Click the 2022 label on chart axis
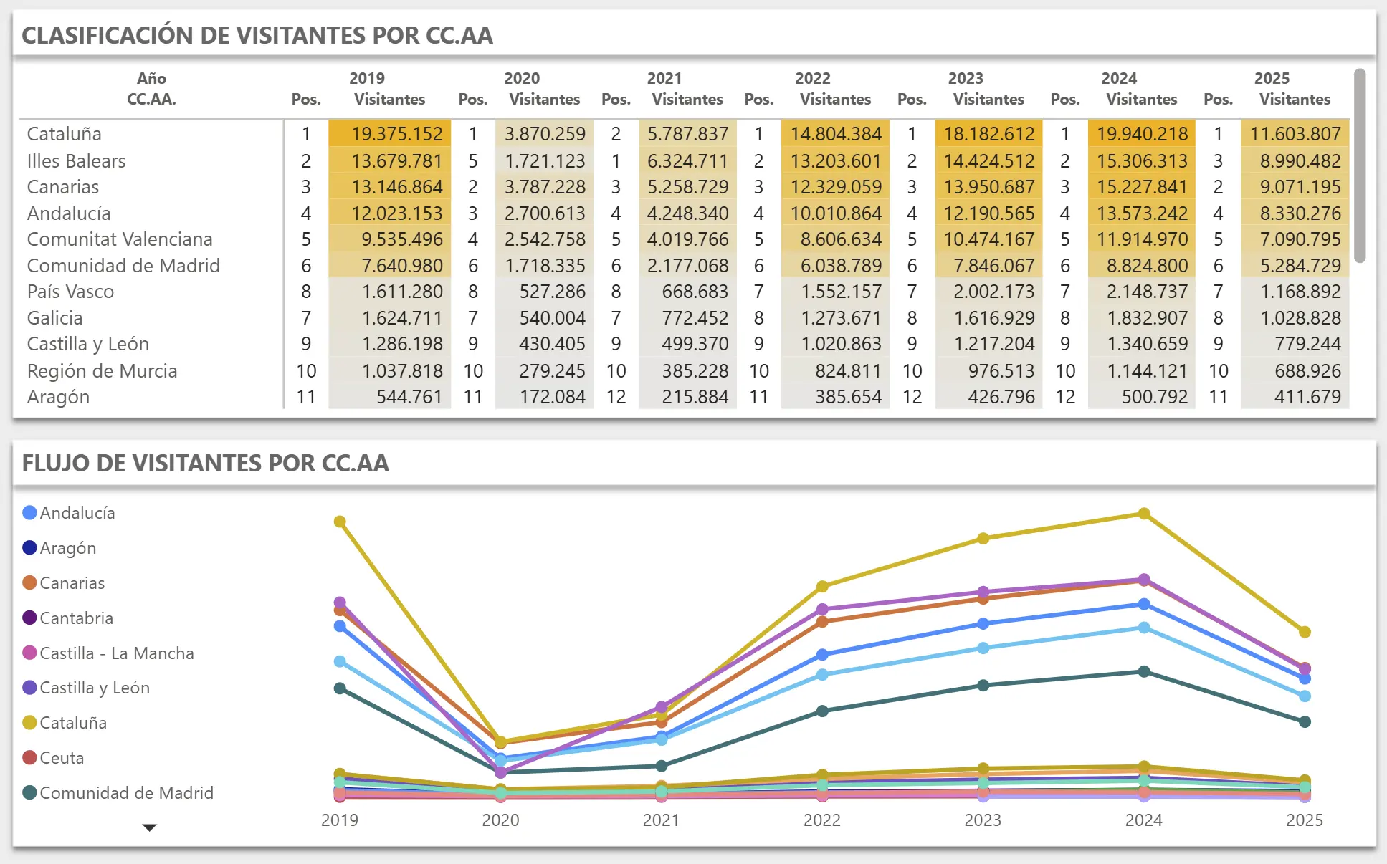 (822, 820)
